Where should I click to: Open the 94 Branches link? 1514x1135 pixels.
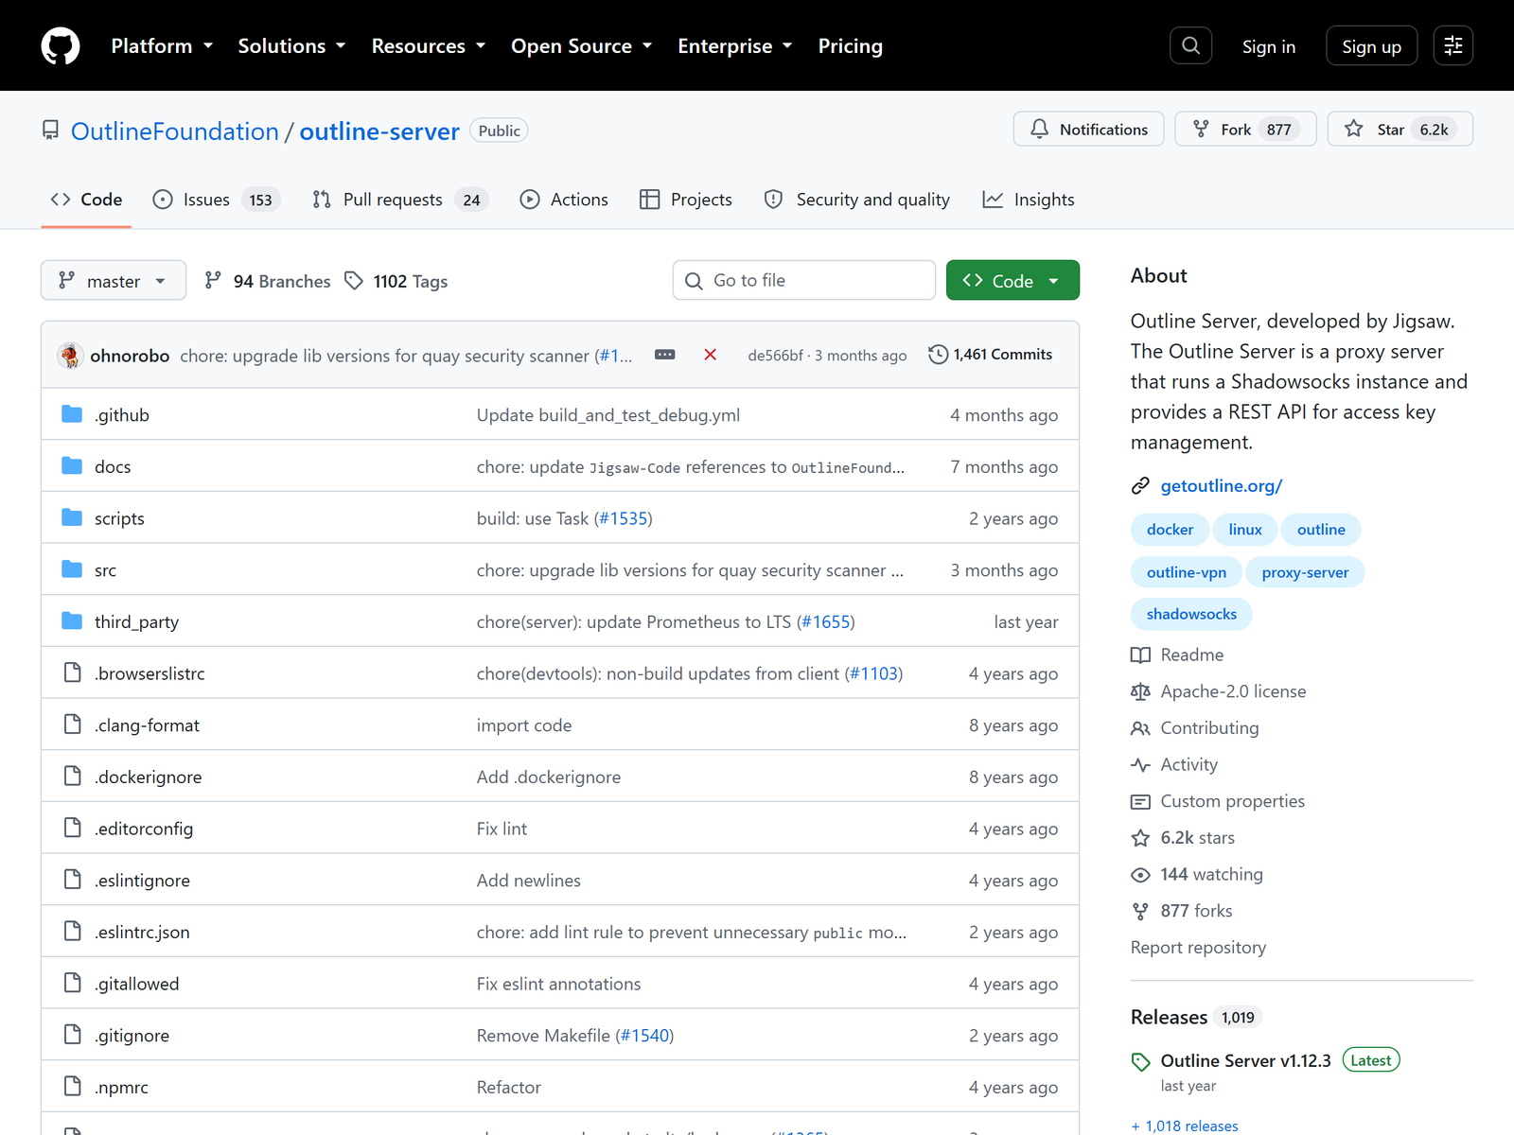(268, 281)
